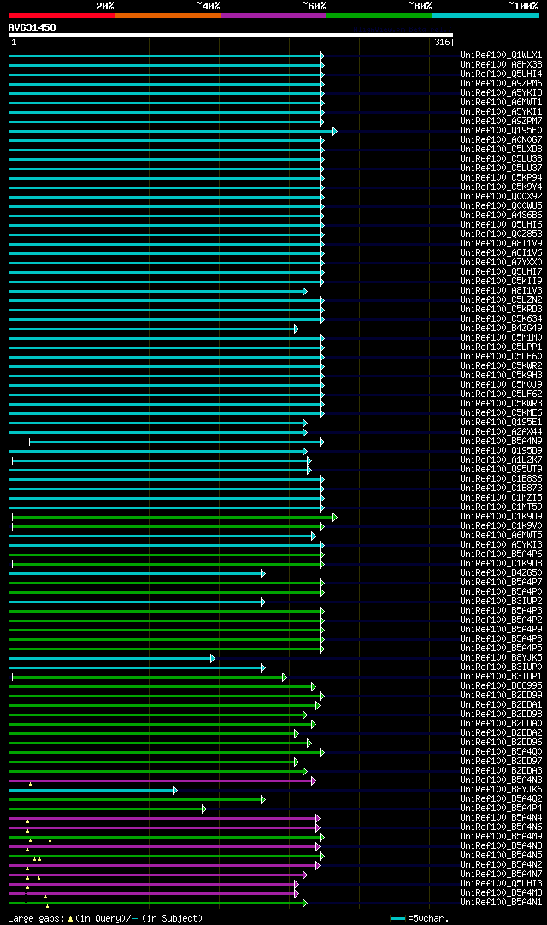Select the UniRef100_B5A4M9 label
Image resolution: width=547 pixels, height=925 pixels.
pos(501,837)
